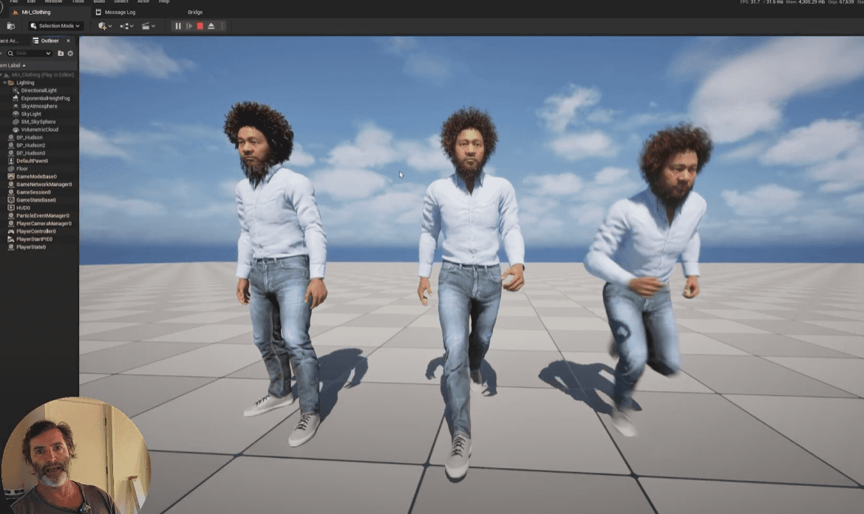Open the add content (cube plus) dropdown

point(105,26)
